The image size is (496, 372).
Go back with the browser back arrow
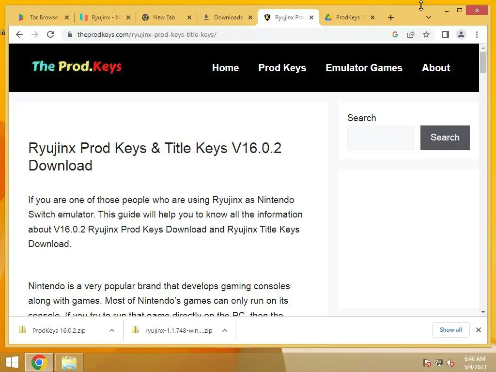tap(19, 34)
